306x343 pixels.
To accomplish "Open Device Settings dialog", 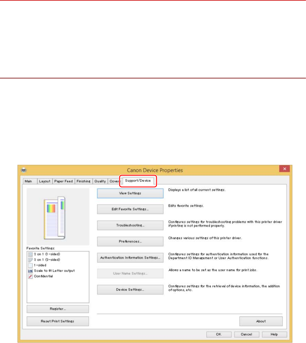I will pos(130,290).
